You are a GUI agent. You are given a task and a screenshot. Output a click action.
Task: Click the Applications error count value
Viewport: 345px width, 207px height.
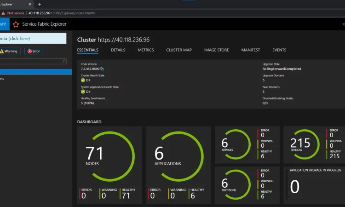tap(152, 195)
